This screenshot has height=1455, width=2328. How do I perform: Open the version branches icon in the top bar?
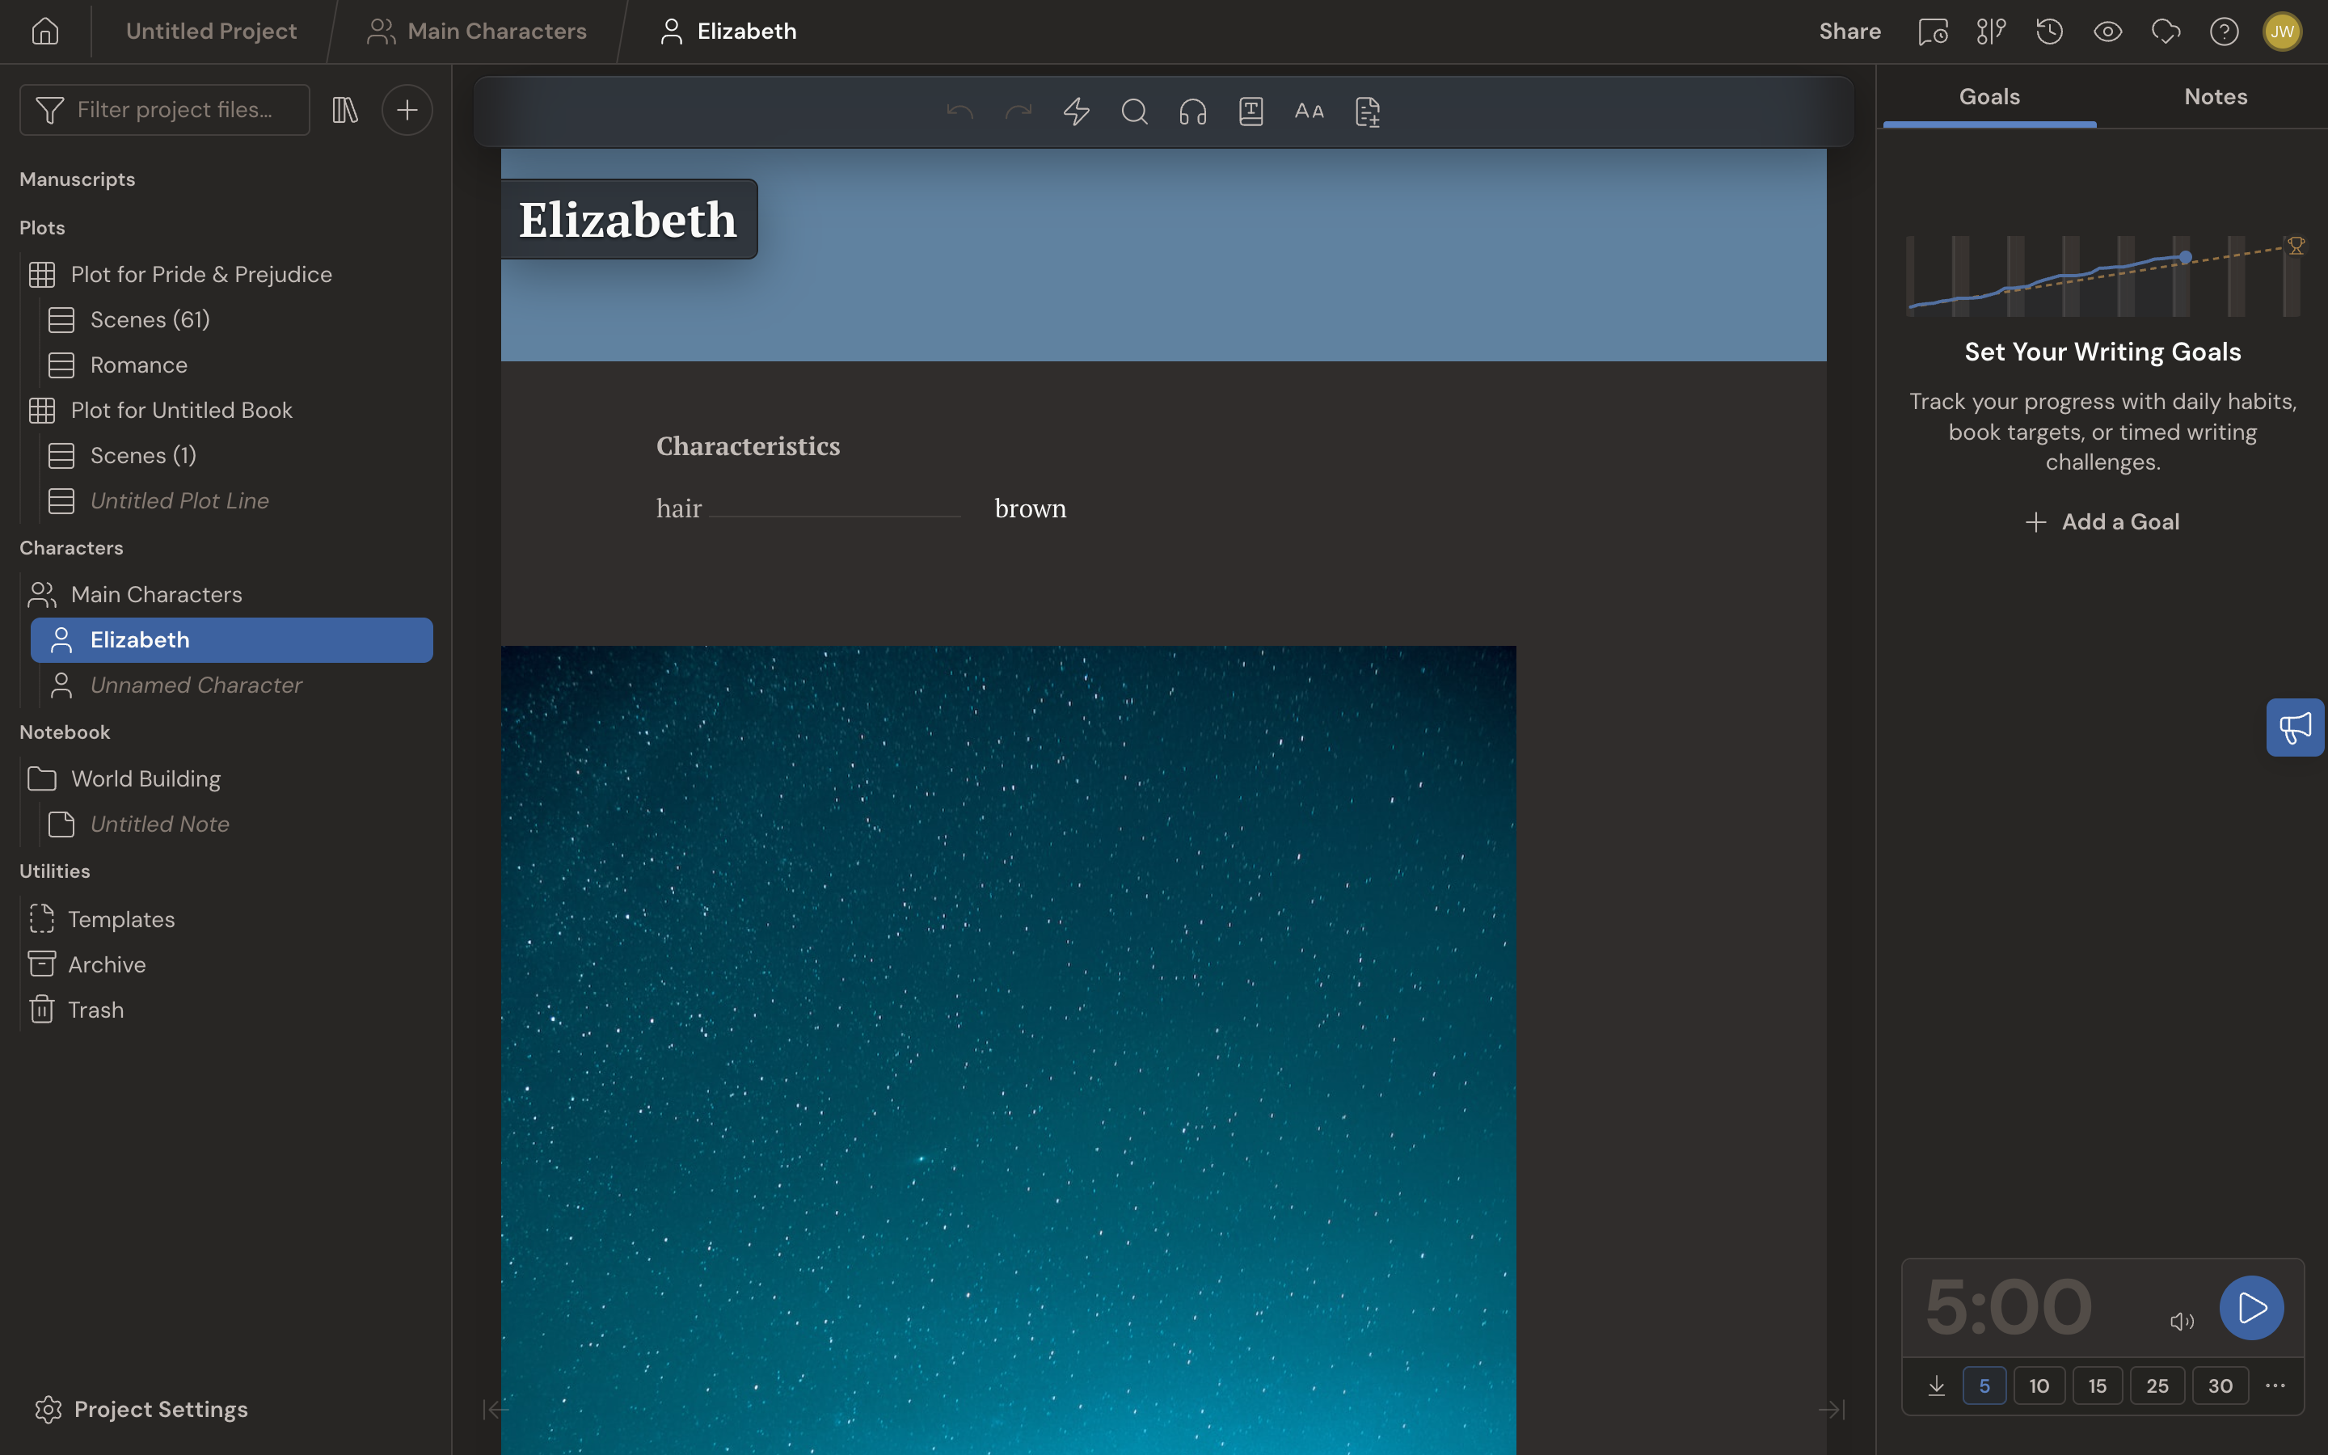(x=1991, y=32)
